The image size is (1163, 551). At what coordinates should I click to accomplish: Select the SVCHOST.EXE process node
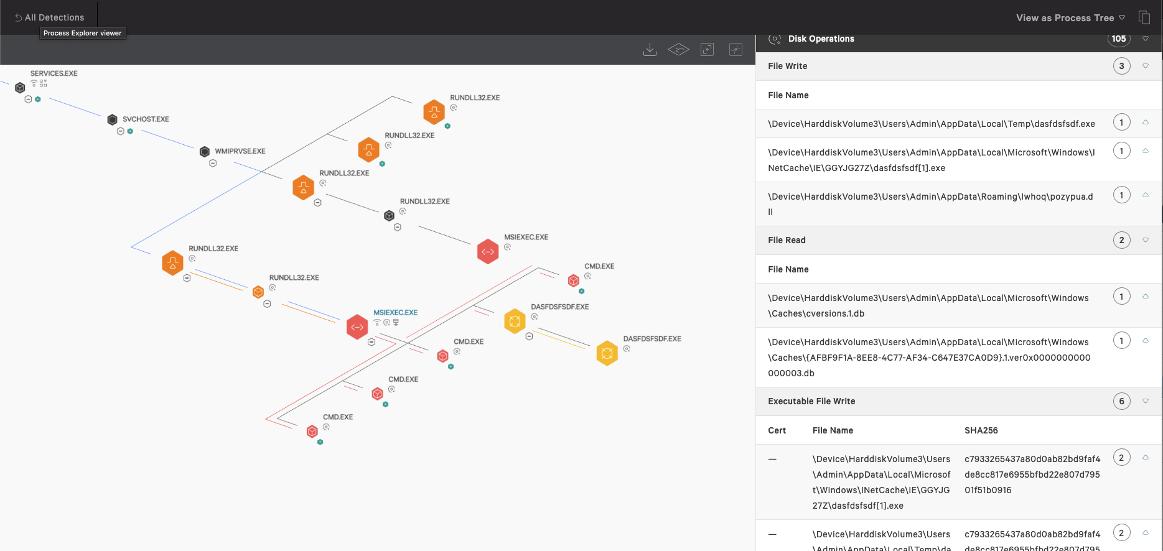(112, 119)
